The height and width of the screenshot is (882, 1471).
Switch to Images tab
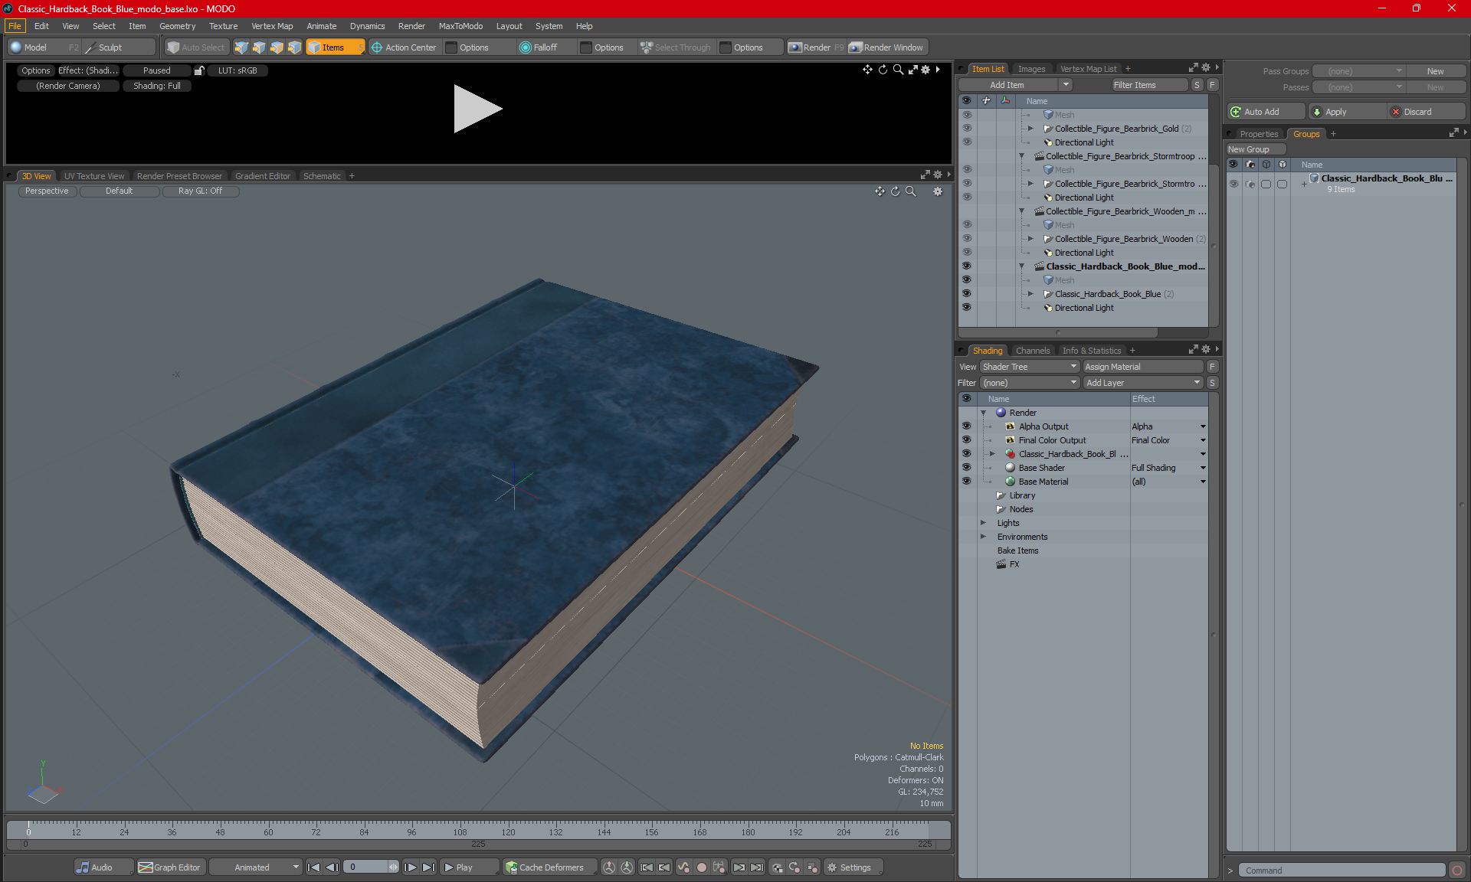[x=1031, y=69]
